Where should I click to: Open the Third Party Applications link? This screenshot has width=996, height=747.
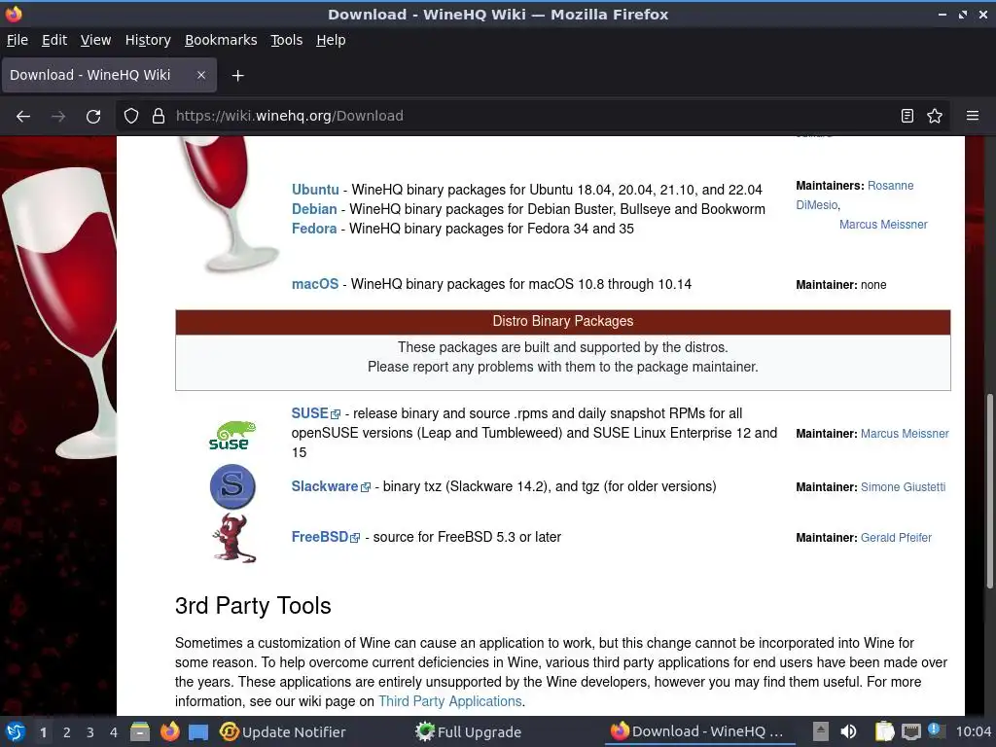click(449, 701)
